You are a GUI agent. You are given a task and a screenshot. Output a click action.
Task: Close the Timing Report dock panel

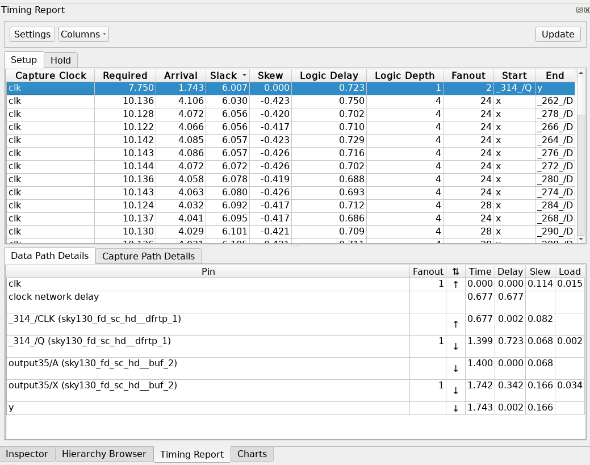tap(587, 10)
